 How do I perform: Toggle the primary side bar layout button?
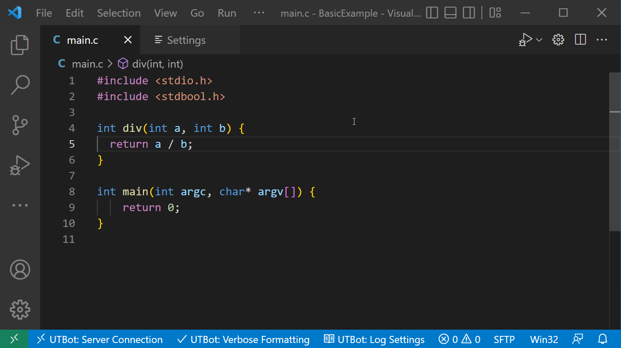tap(432, 13)
